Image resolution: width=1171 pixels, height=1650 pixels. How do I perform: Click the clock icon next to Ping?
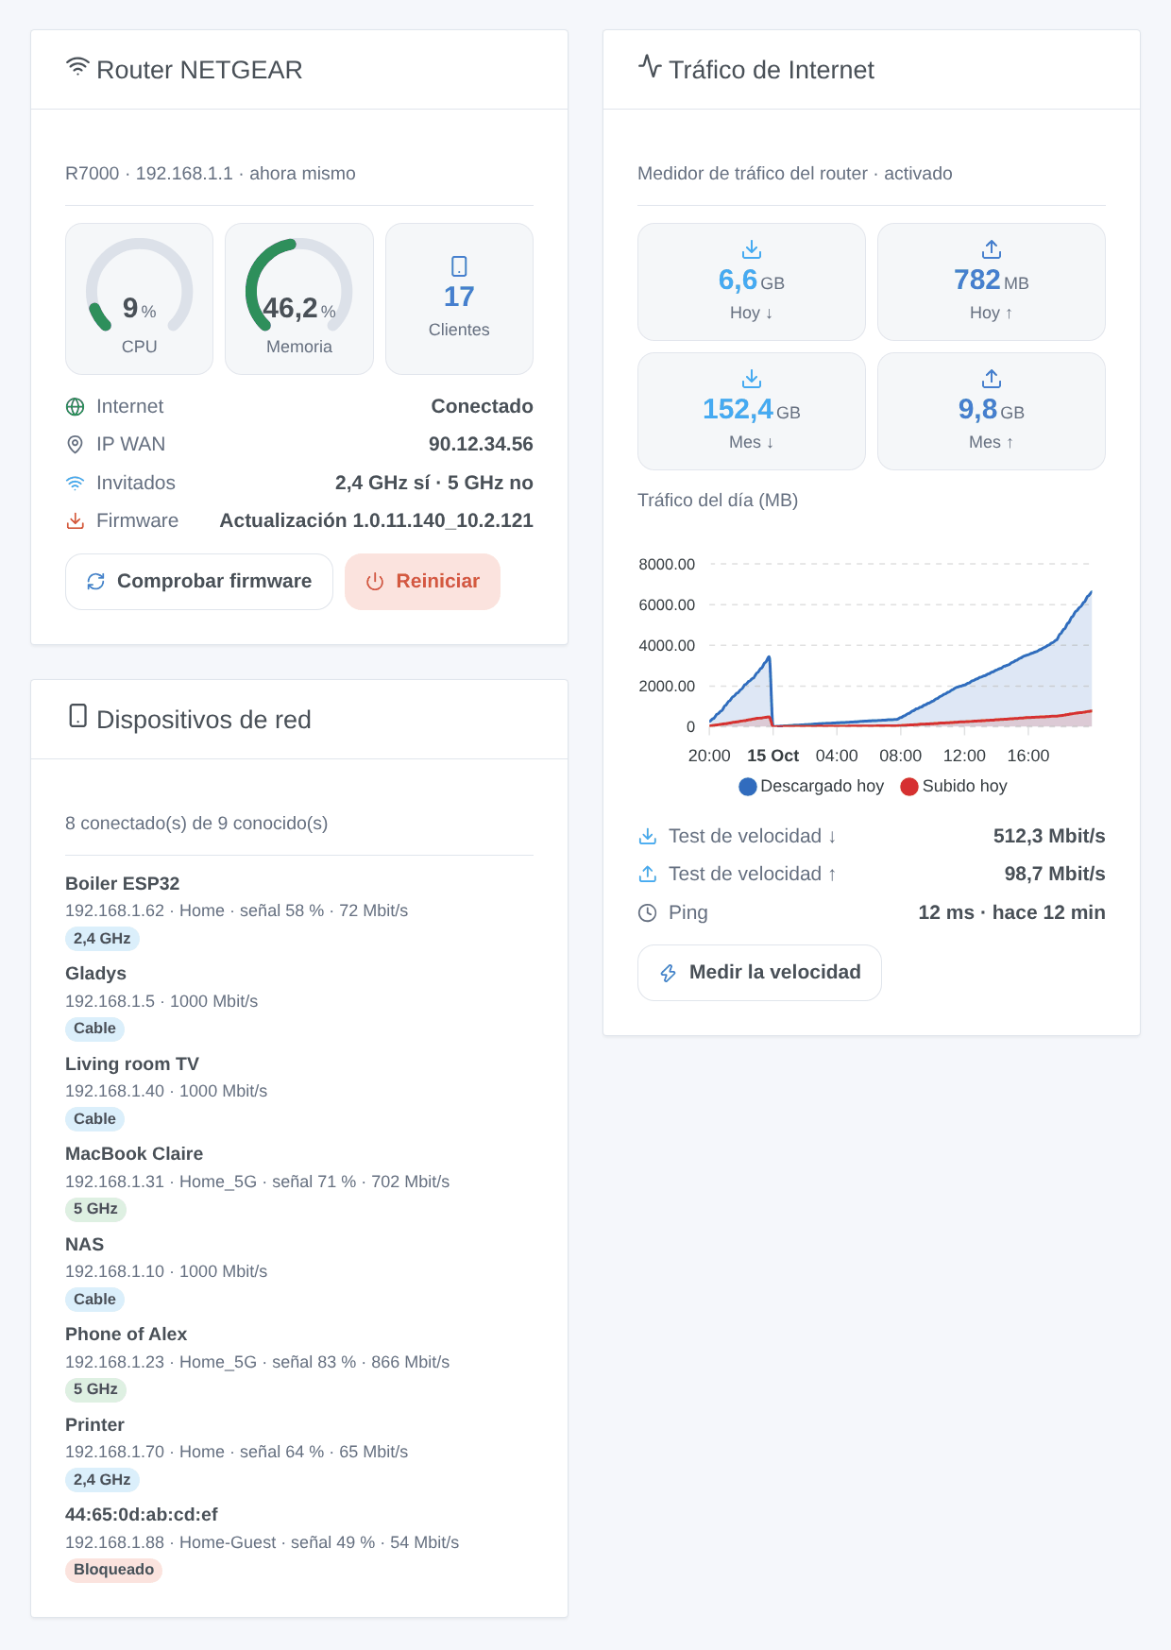tap(647, 913)
